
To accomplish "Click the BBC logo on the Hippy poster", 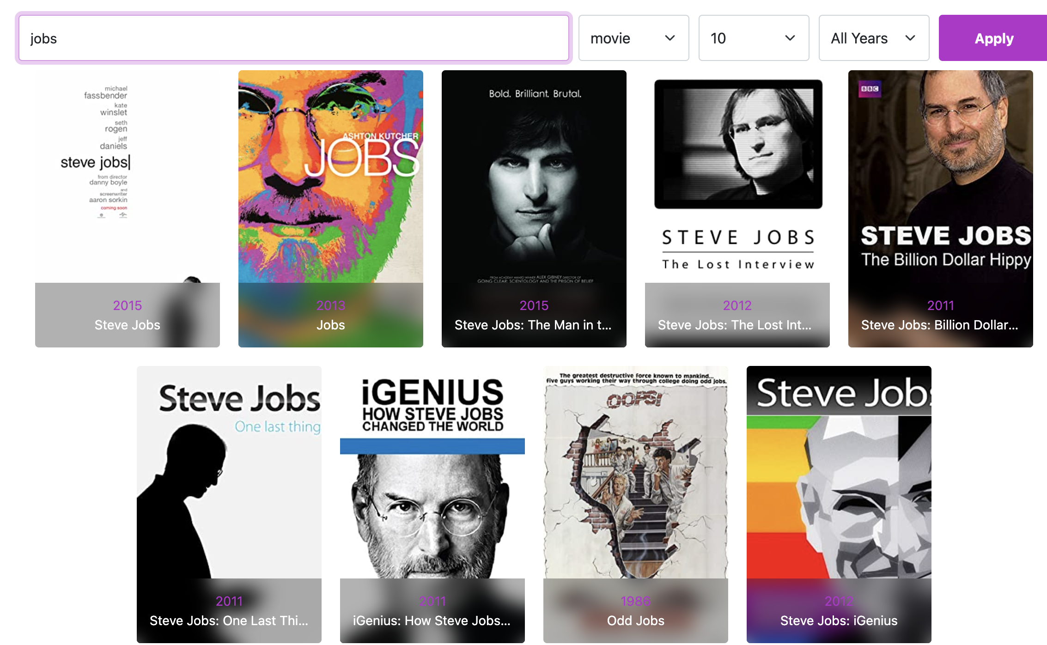I will tap(870, 89).
